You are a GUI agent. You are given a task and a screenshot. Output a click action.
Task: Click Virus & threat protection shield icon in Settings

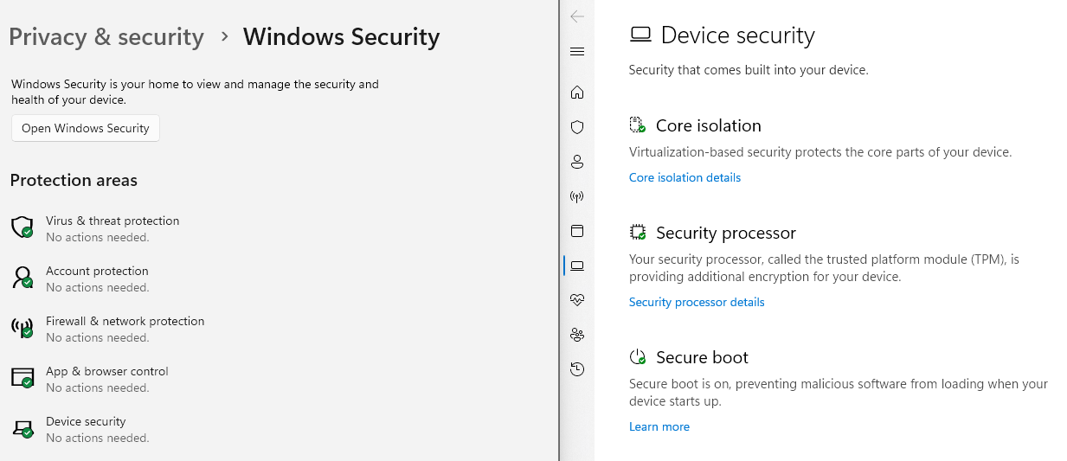point(22,227)
